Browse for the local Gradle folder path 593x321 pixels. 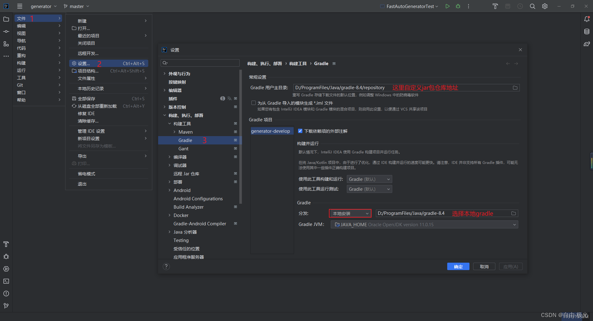(x=513, y=213)
